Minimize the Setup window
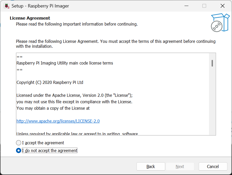The image size is (232, 175). pos(186,6)
